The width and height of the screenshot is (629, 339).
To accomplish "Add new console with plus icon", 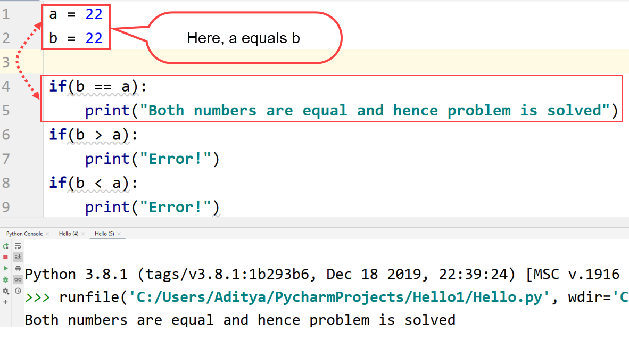I will (6, 302).
